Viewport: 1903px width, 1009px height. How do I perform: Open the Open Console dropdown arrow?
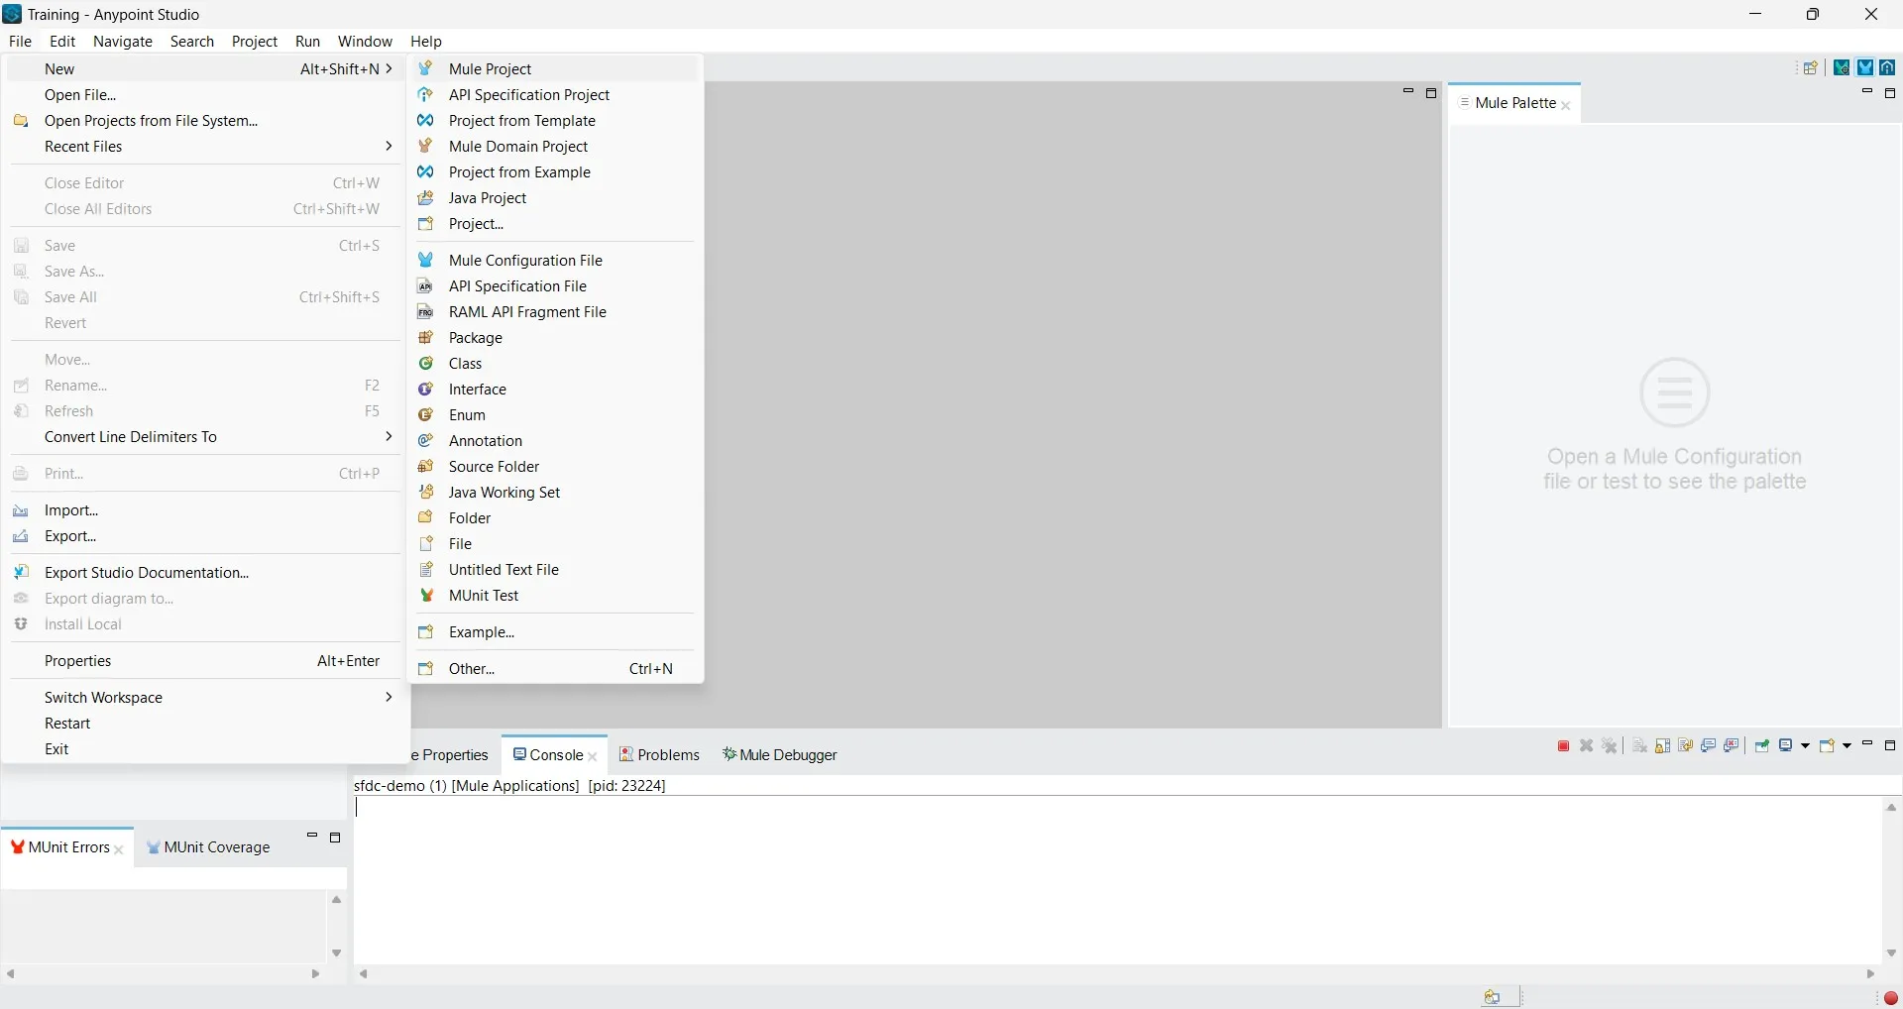pos(1847,746)
